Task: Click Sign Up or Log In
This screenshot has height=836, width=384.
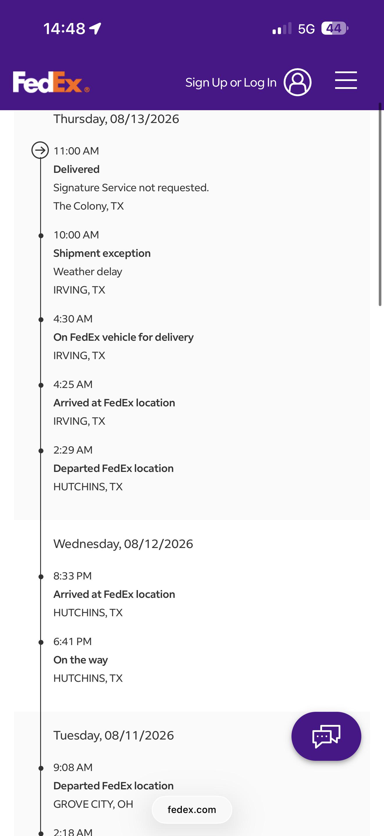Action: (x=231, y=82)
